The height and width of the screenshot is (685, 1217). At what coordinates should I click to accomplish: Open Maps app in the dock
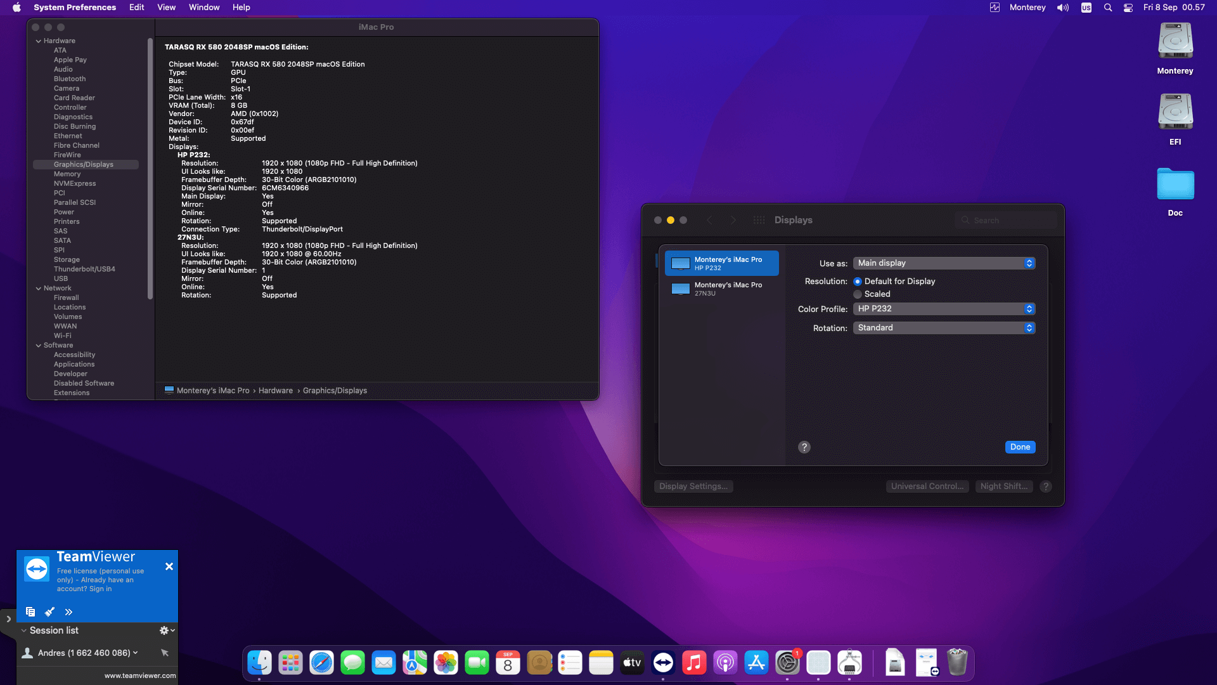[415, 663]
